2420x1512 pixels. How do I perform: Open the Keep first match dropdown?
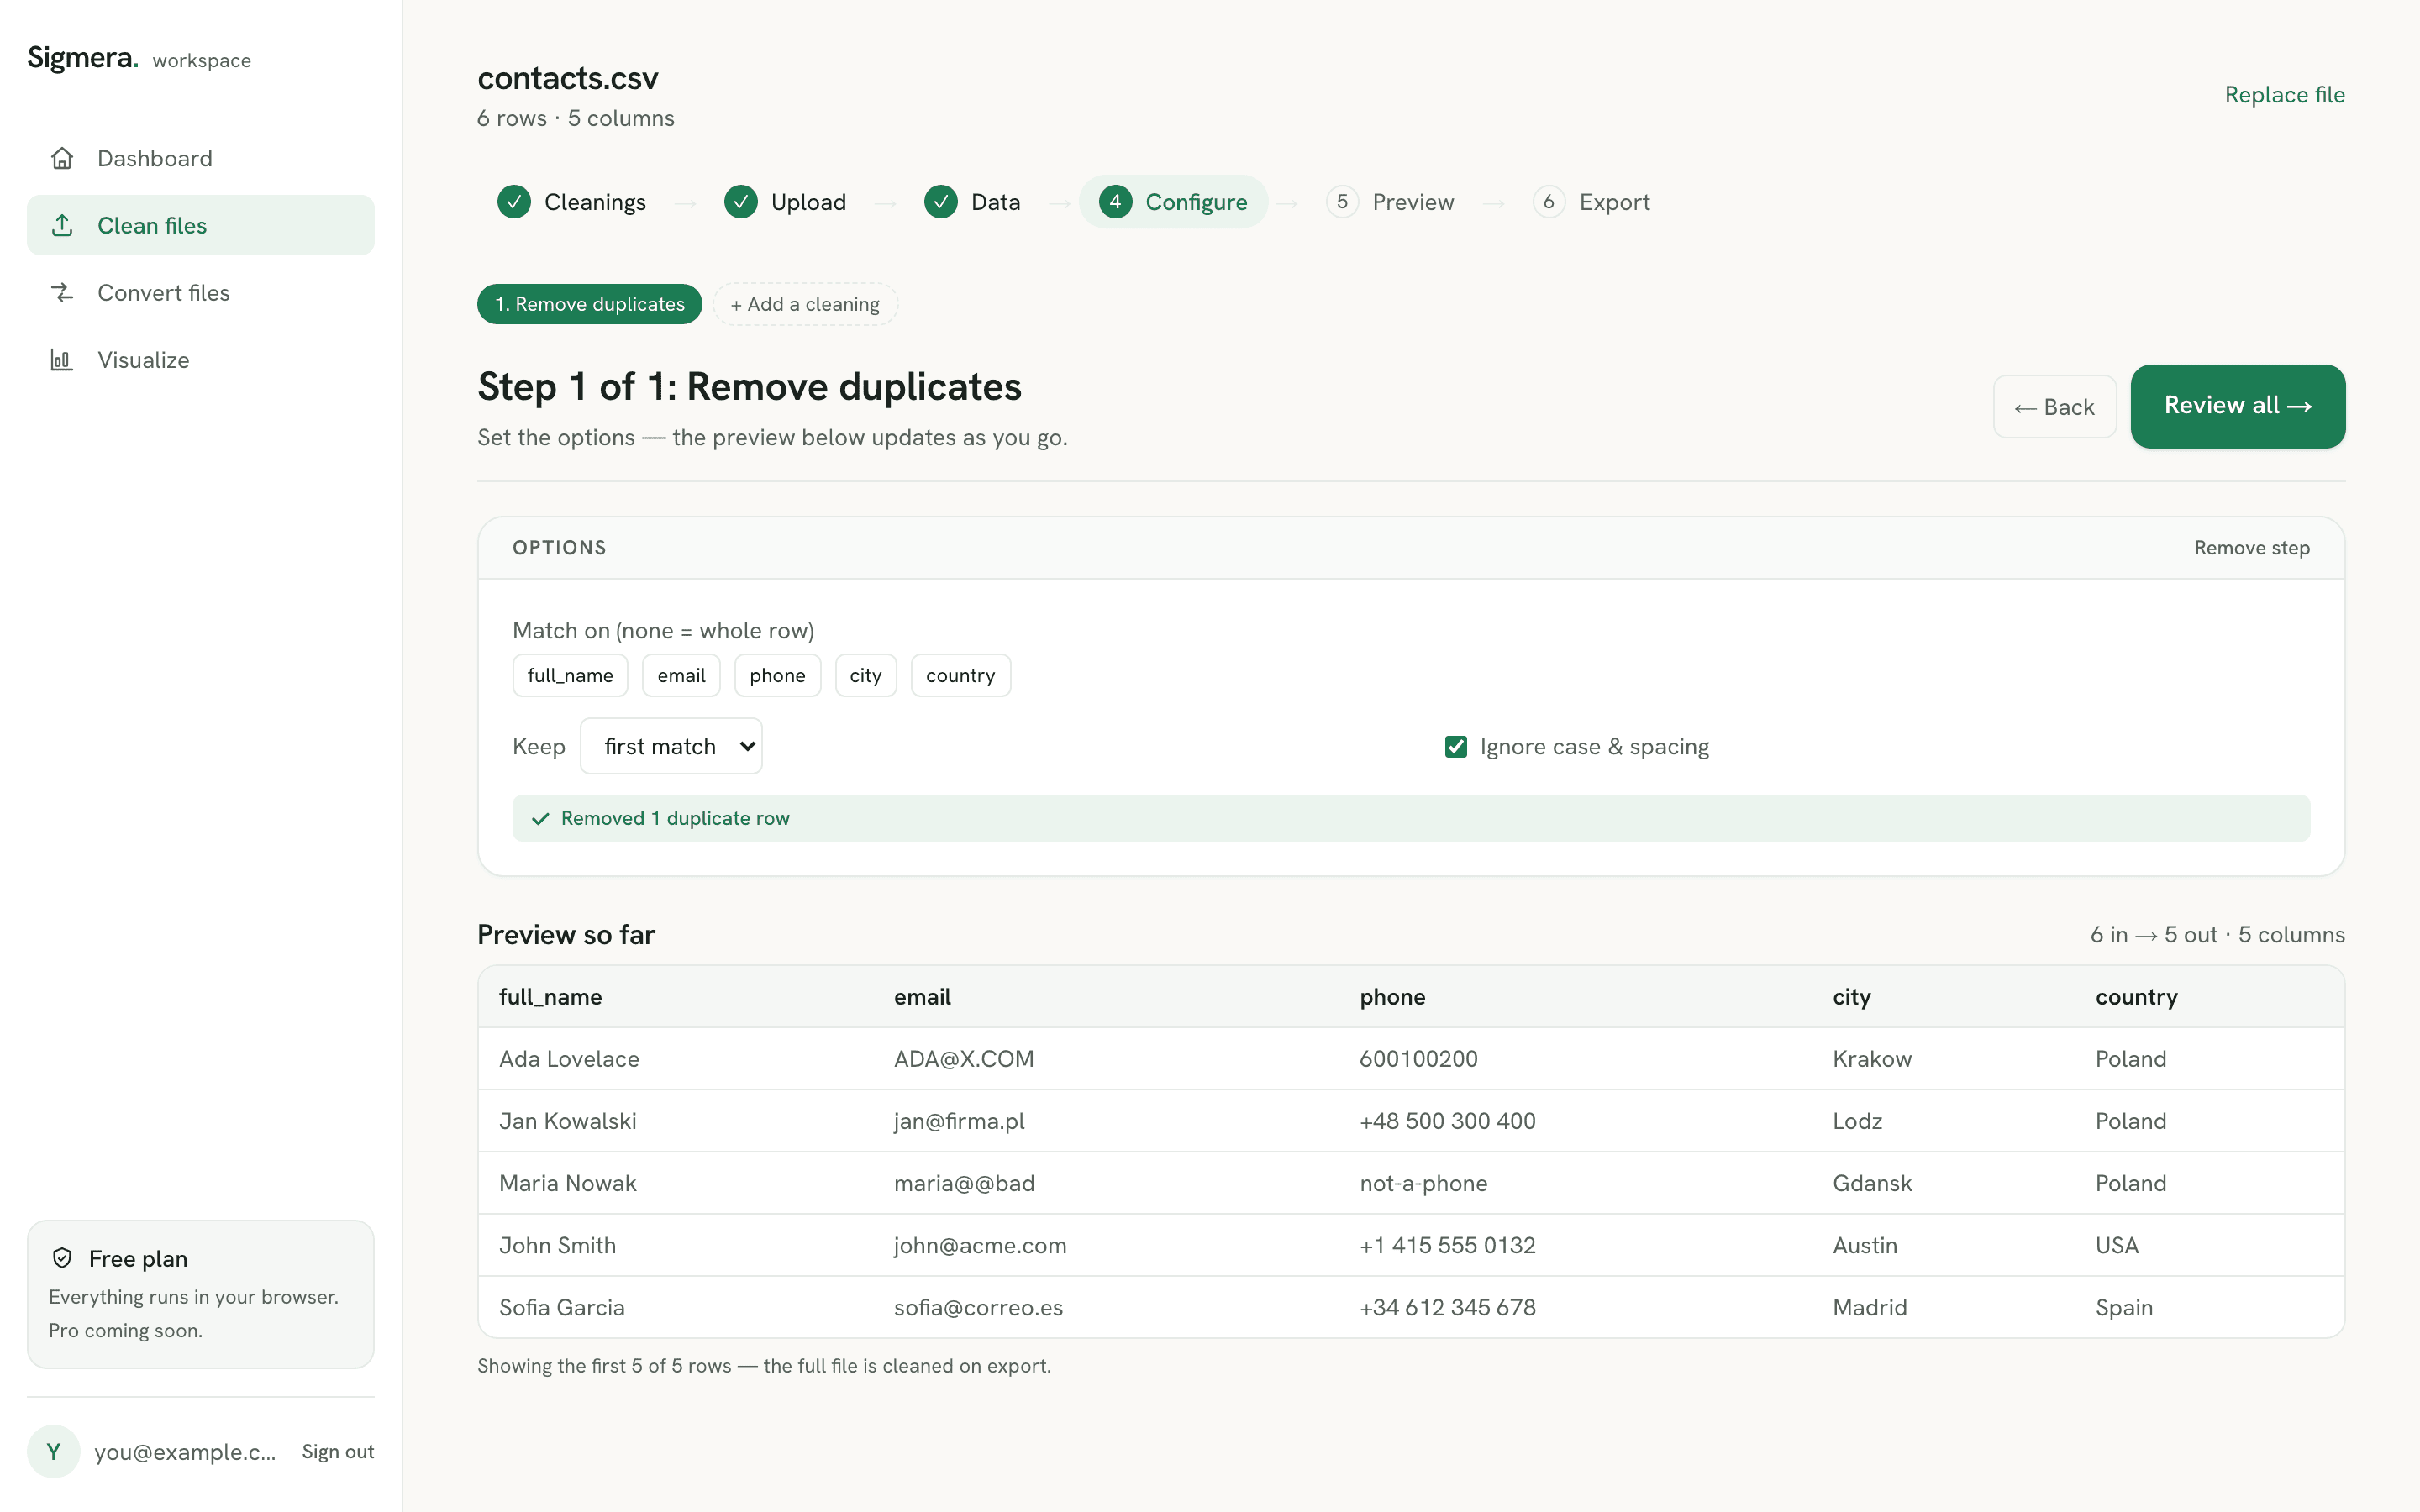[x=671, y=746]
